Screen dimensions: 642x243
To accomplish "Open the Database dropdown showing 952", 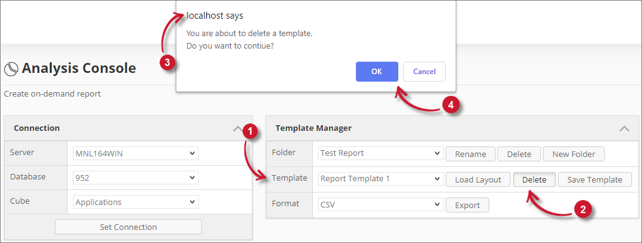I will [x=135, y=178].
